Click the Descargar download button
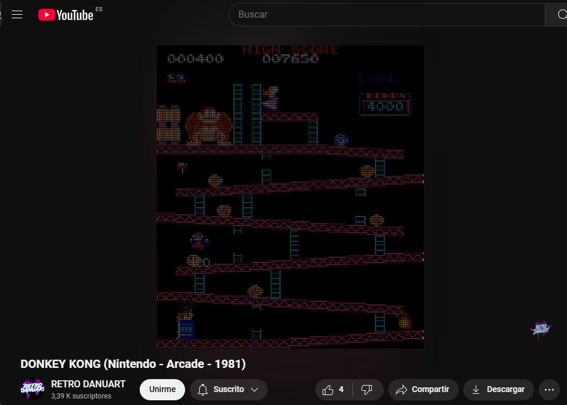This screenshot has height=405, width=567. tap(498, 390)
